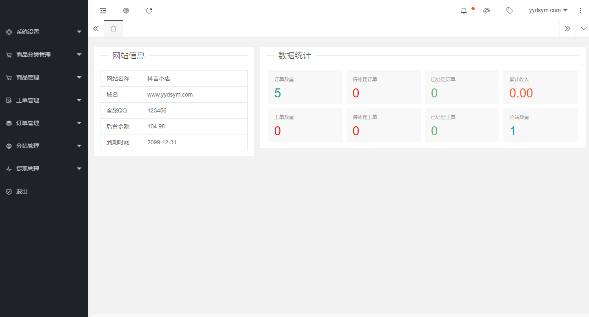Expand the 系统设置 menu
This screenshot has width=589, height=317.
[44, 32]
